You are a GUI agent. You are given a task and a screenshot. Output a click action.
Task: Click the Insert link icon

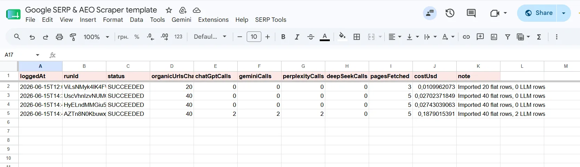(466, 37)
